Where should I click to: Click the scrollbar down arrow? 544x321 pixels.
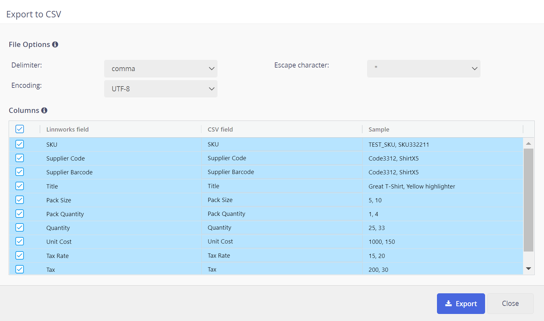click(x=528, y=269)
